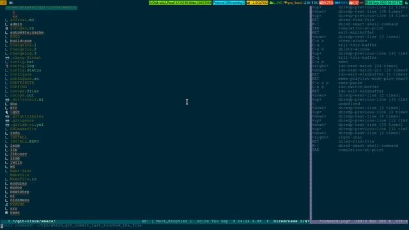This screenshot has height=230, width=409.
Task: Select the cscope.out entry
Action: (22, 95)
